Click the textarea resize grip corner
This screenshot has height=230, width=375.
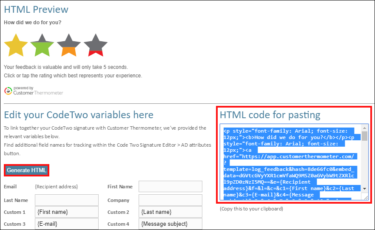click(x=366, y=197)
